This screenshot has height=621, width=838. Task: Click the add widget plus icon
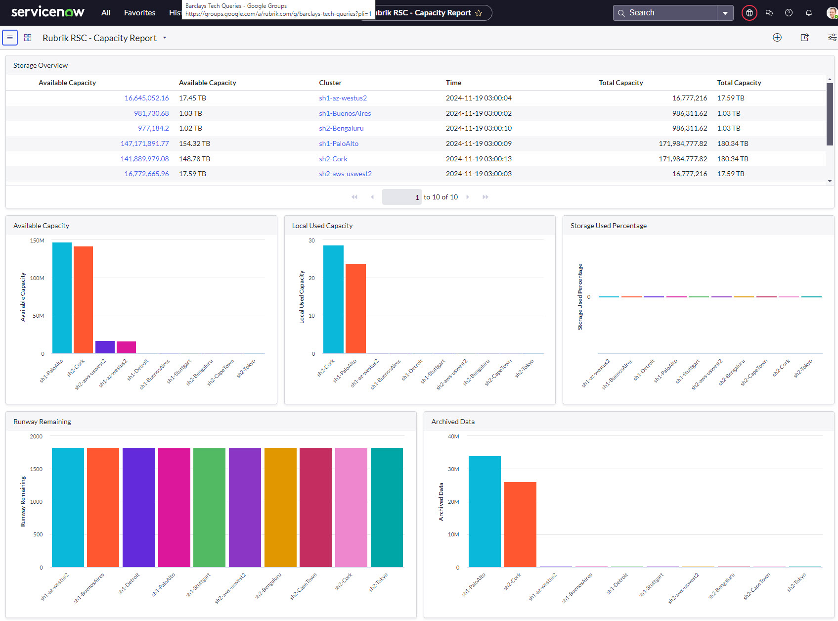(777, 38)
